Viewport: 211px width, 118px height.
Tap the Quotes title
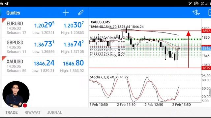[x=13, y=13]
